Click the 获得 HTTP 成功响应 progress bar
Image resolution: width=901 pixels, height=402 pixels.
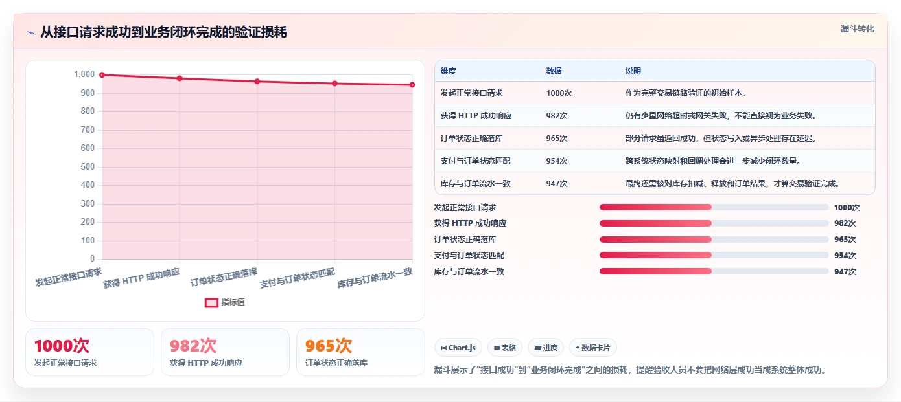tap(714, 223)
